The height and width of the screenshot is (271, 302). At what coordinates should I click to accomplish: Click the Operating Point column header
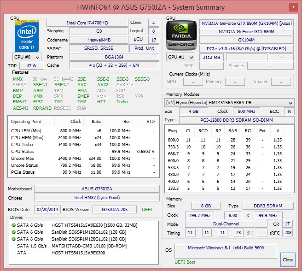coord(31,122)
